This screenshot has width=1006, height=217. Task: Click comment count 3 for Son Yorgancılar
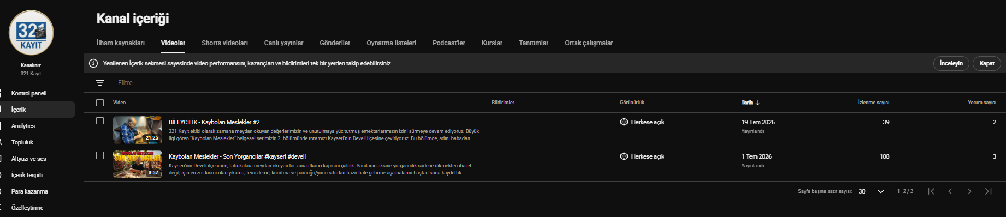point(995,156)
